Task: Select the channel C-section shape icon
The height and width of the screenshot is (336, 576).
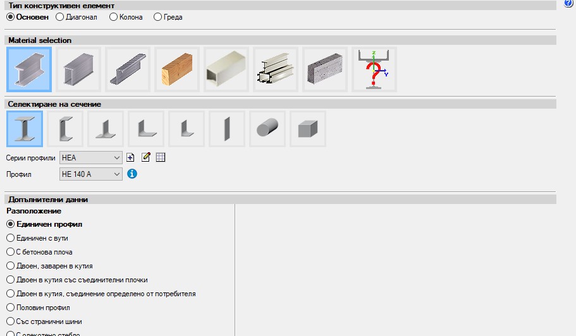Action: (65, 129)
